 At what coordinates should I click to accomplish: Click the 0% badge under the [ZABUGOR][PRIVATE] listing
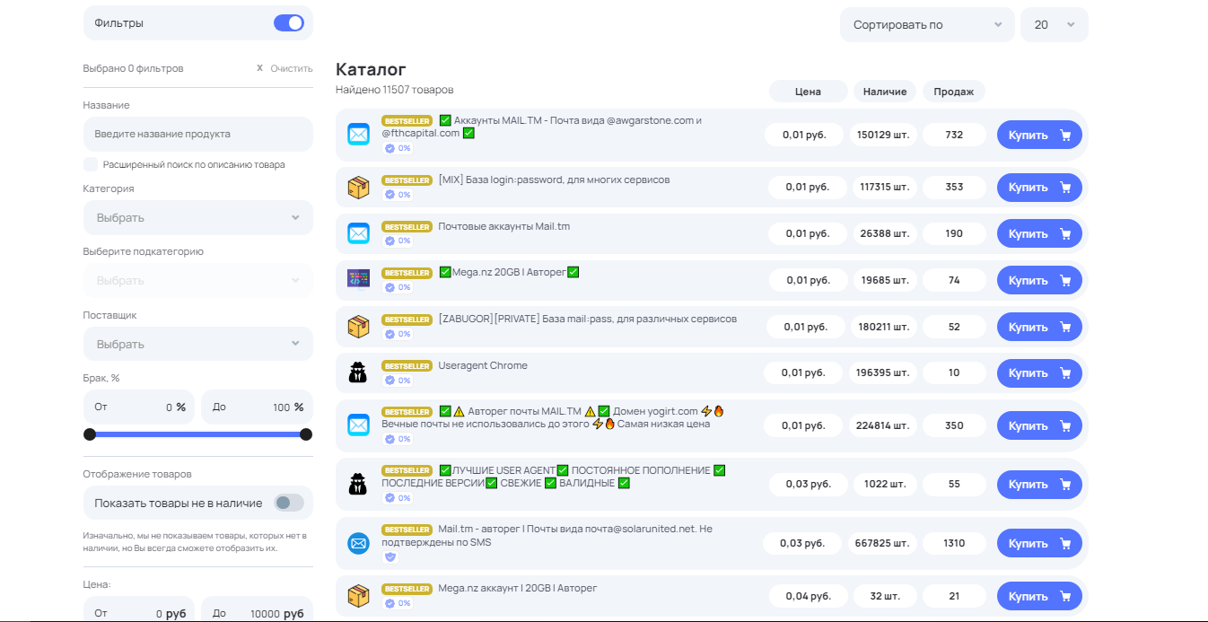coord(398,334)
